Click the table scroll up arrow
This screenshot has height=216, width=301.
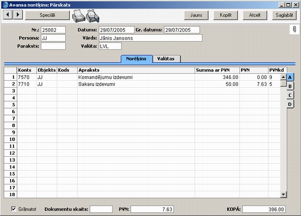(x=284, y=77)
